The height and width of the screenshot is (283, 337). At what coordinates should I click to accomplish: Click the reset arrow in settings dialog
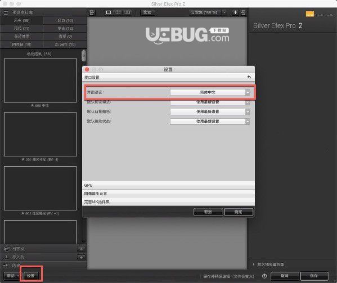[249, 77]
